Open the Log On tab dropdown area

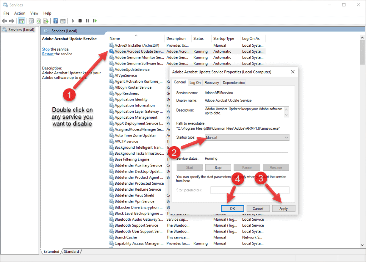click(195, 82)
